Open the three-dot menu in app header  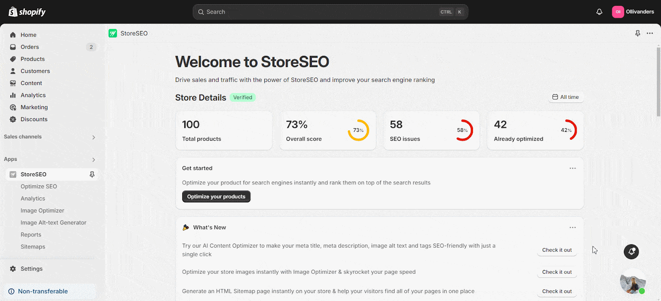650,33
